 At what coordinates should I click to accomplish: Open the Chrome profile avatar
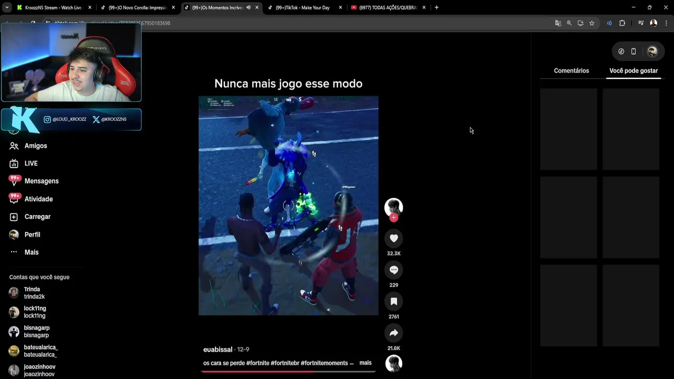[x=653, y=23]
